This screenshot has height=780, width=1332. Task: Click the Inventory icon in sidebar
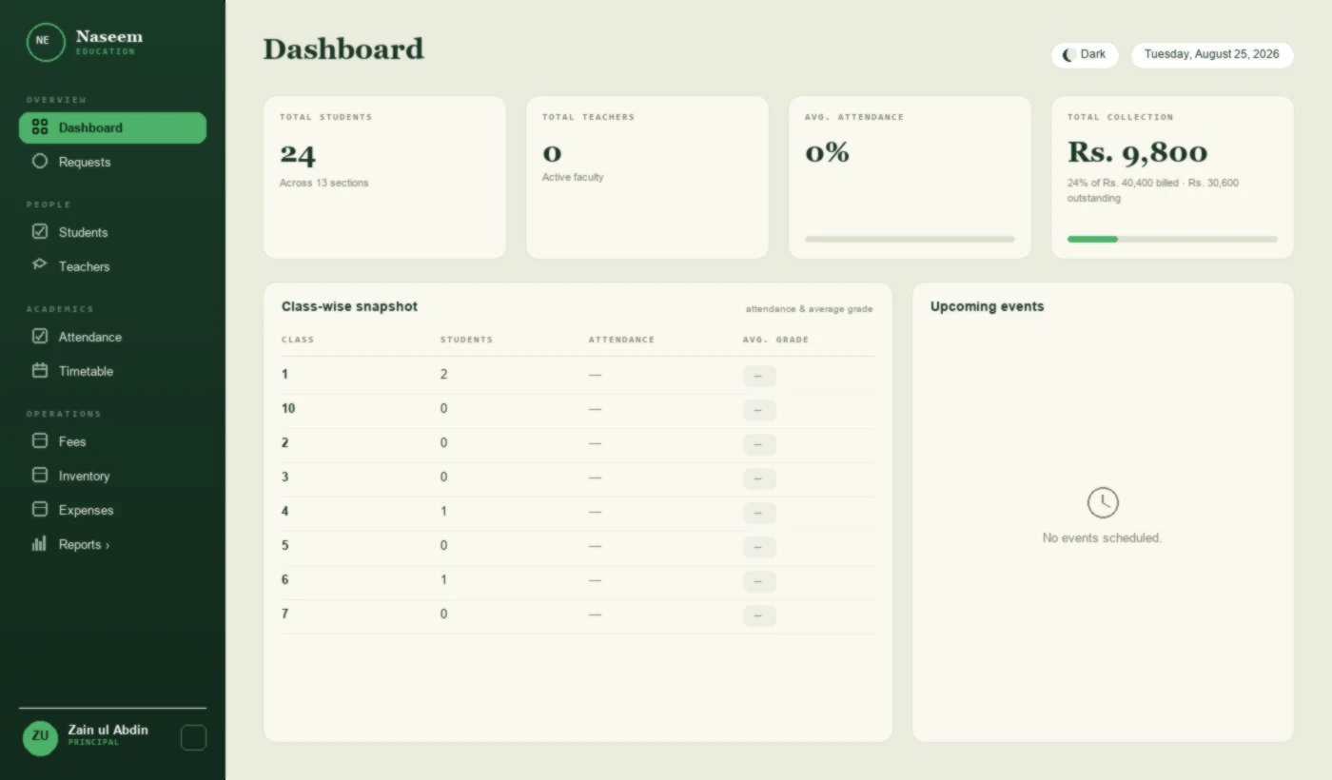pos(40,475)
